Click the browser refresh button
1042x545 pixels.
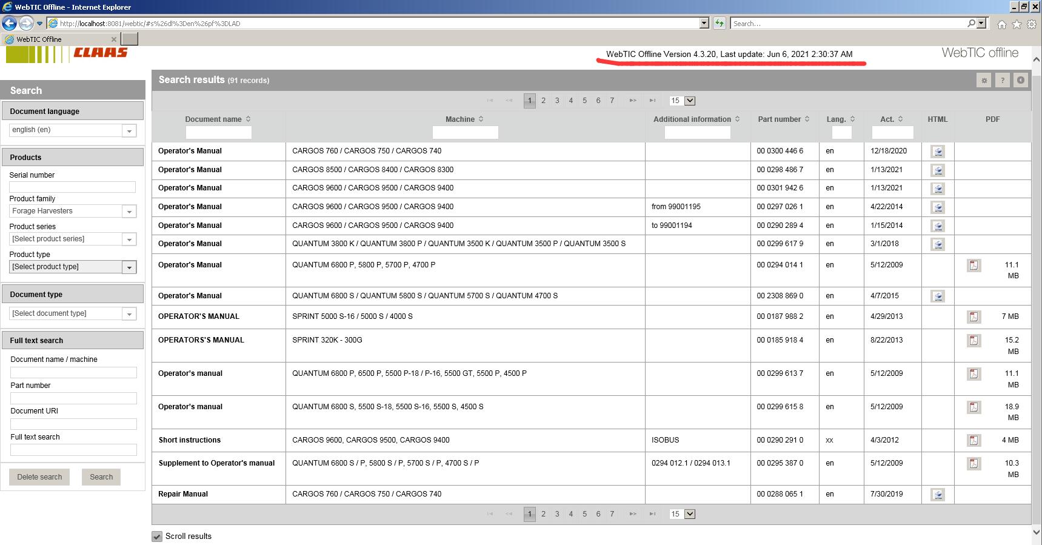pos(719,24)
